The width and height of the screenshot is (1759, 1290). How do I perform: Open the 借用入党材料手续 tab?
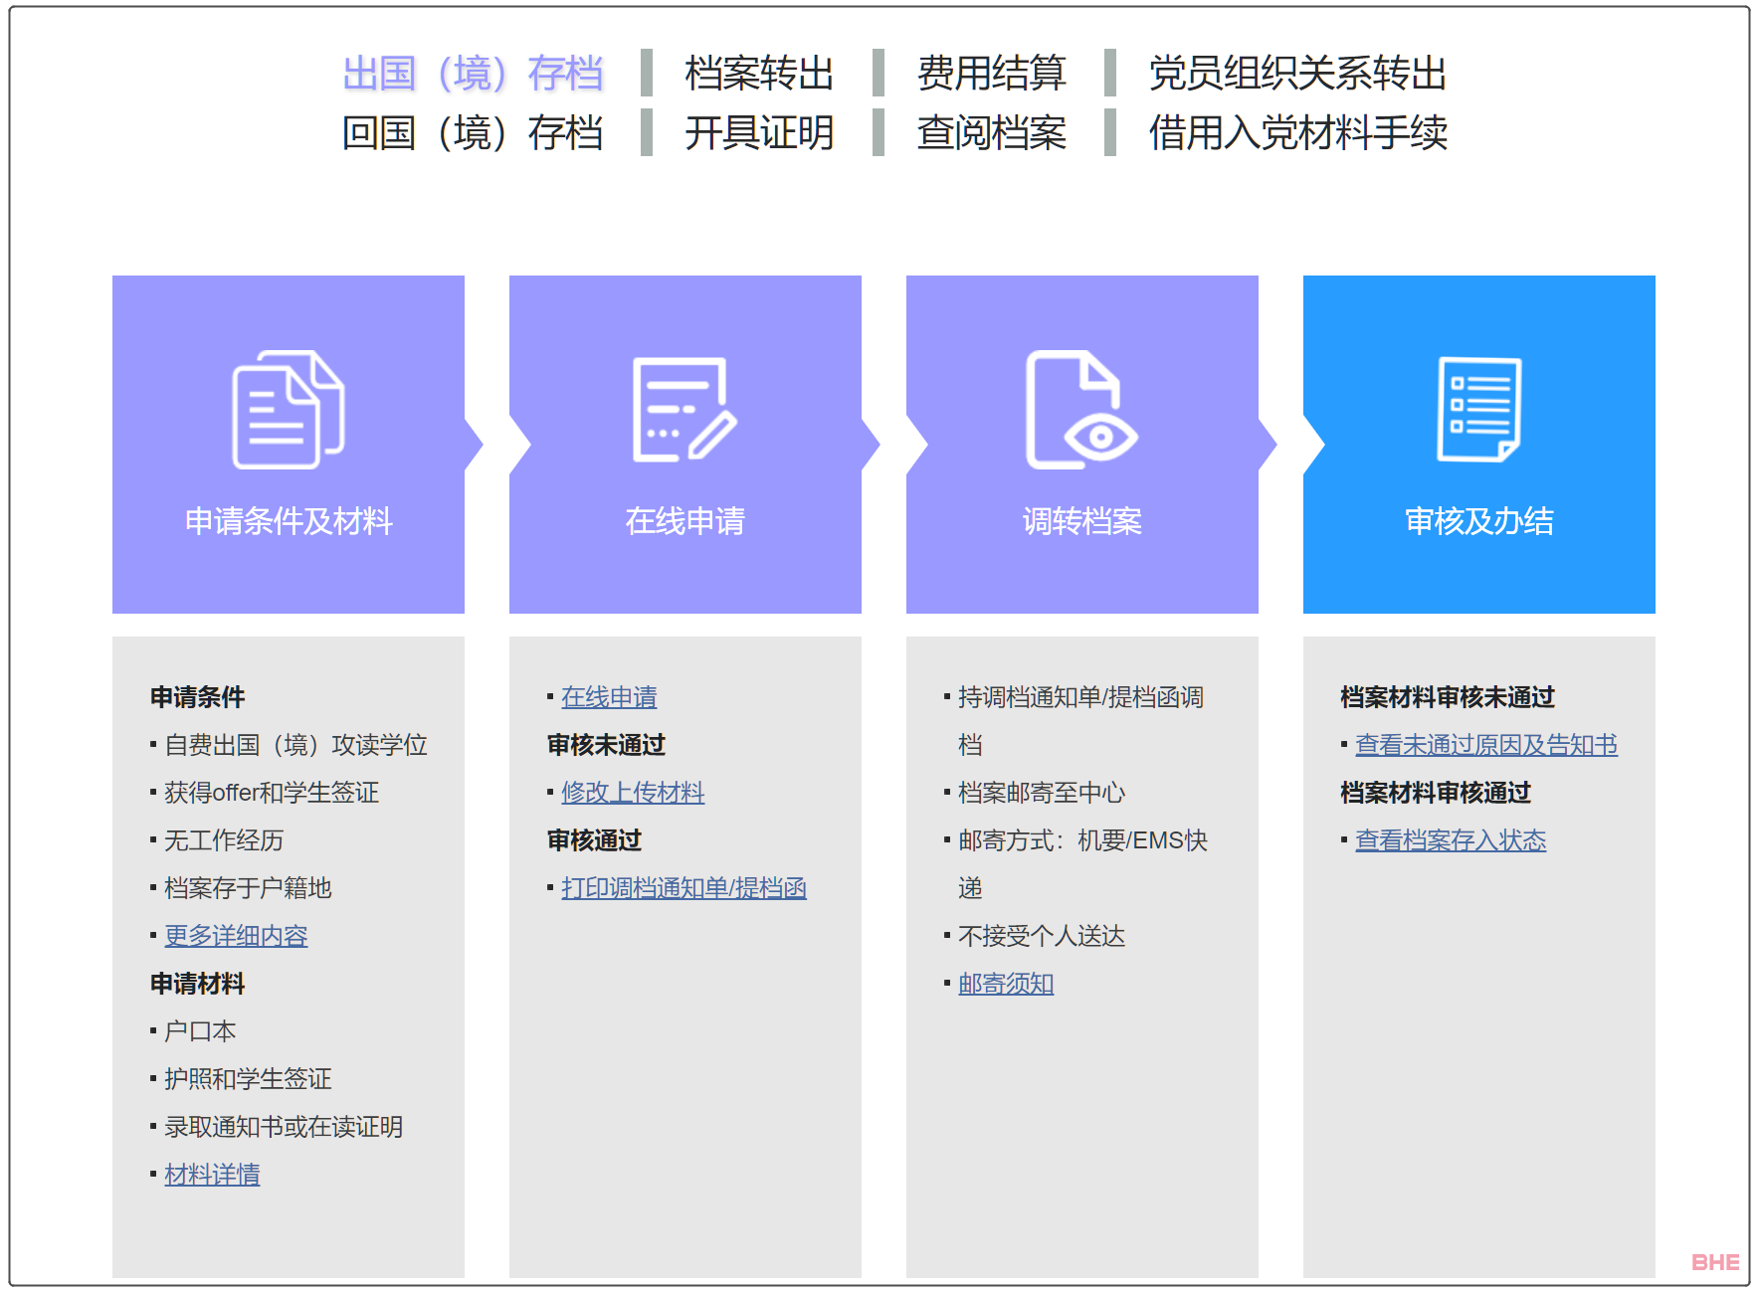point(1297,133)
